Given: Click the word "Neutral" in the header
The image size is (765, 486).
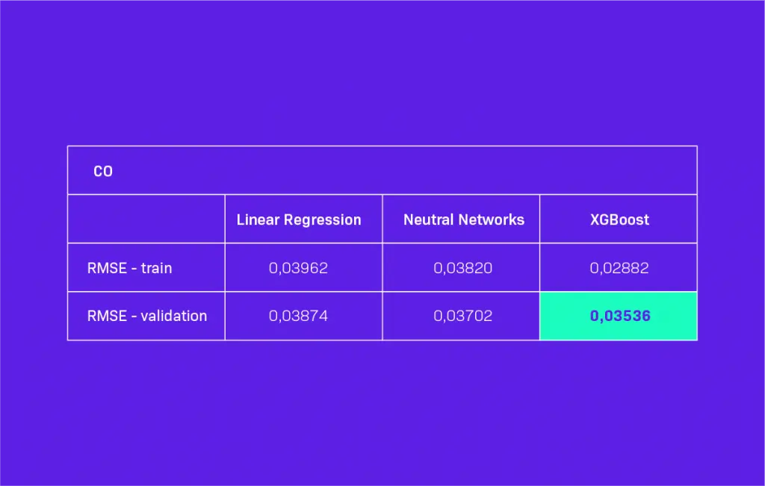Looking at the screenshot, I should point(428,219).
